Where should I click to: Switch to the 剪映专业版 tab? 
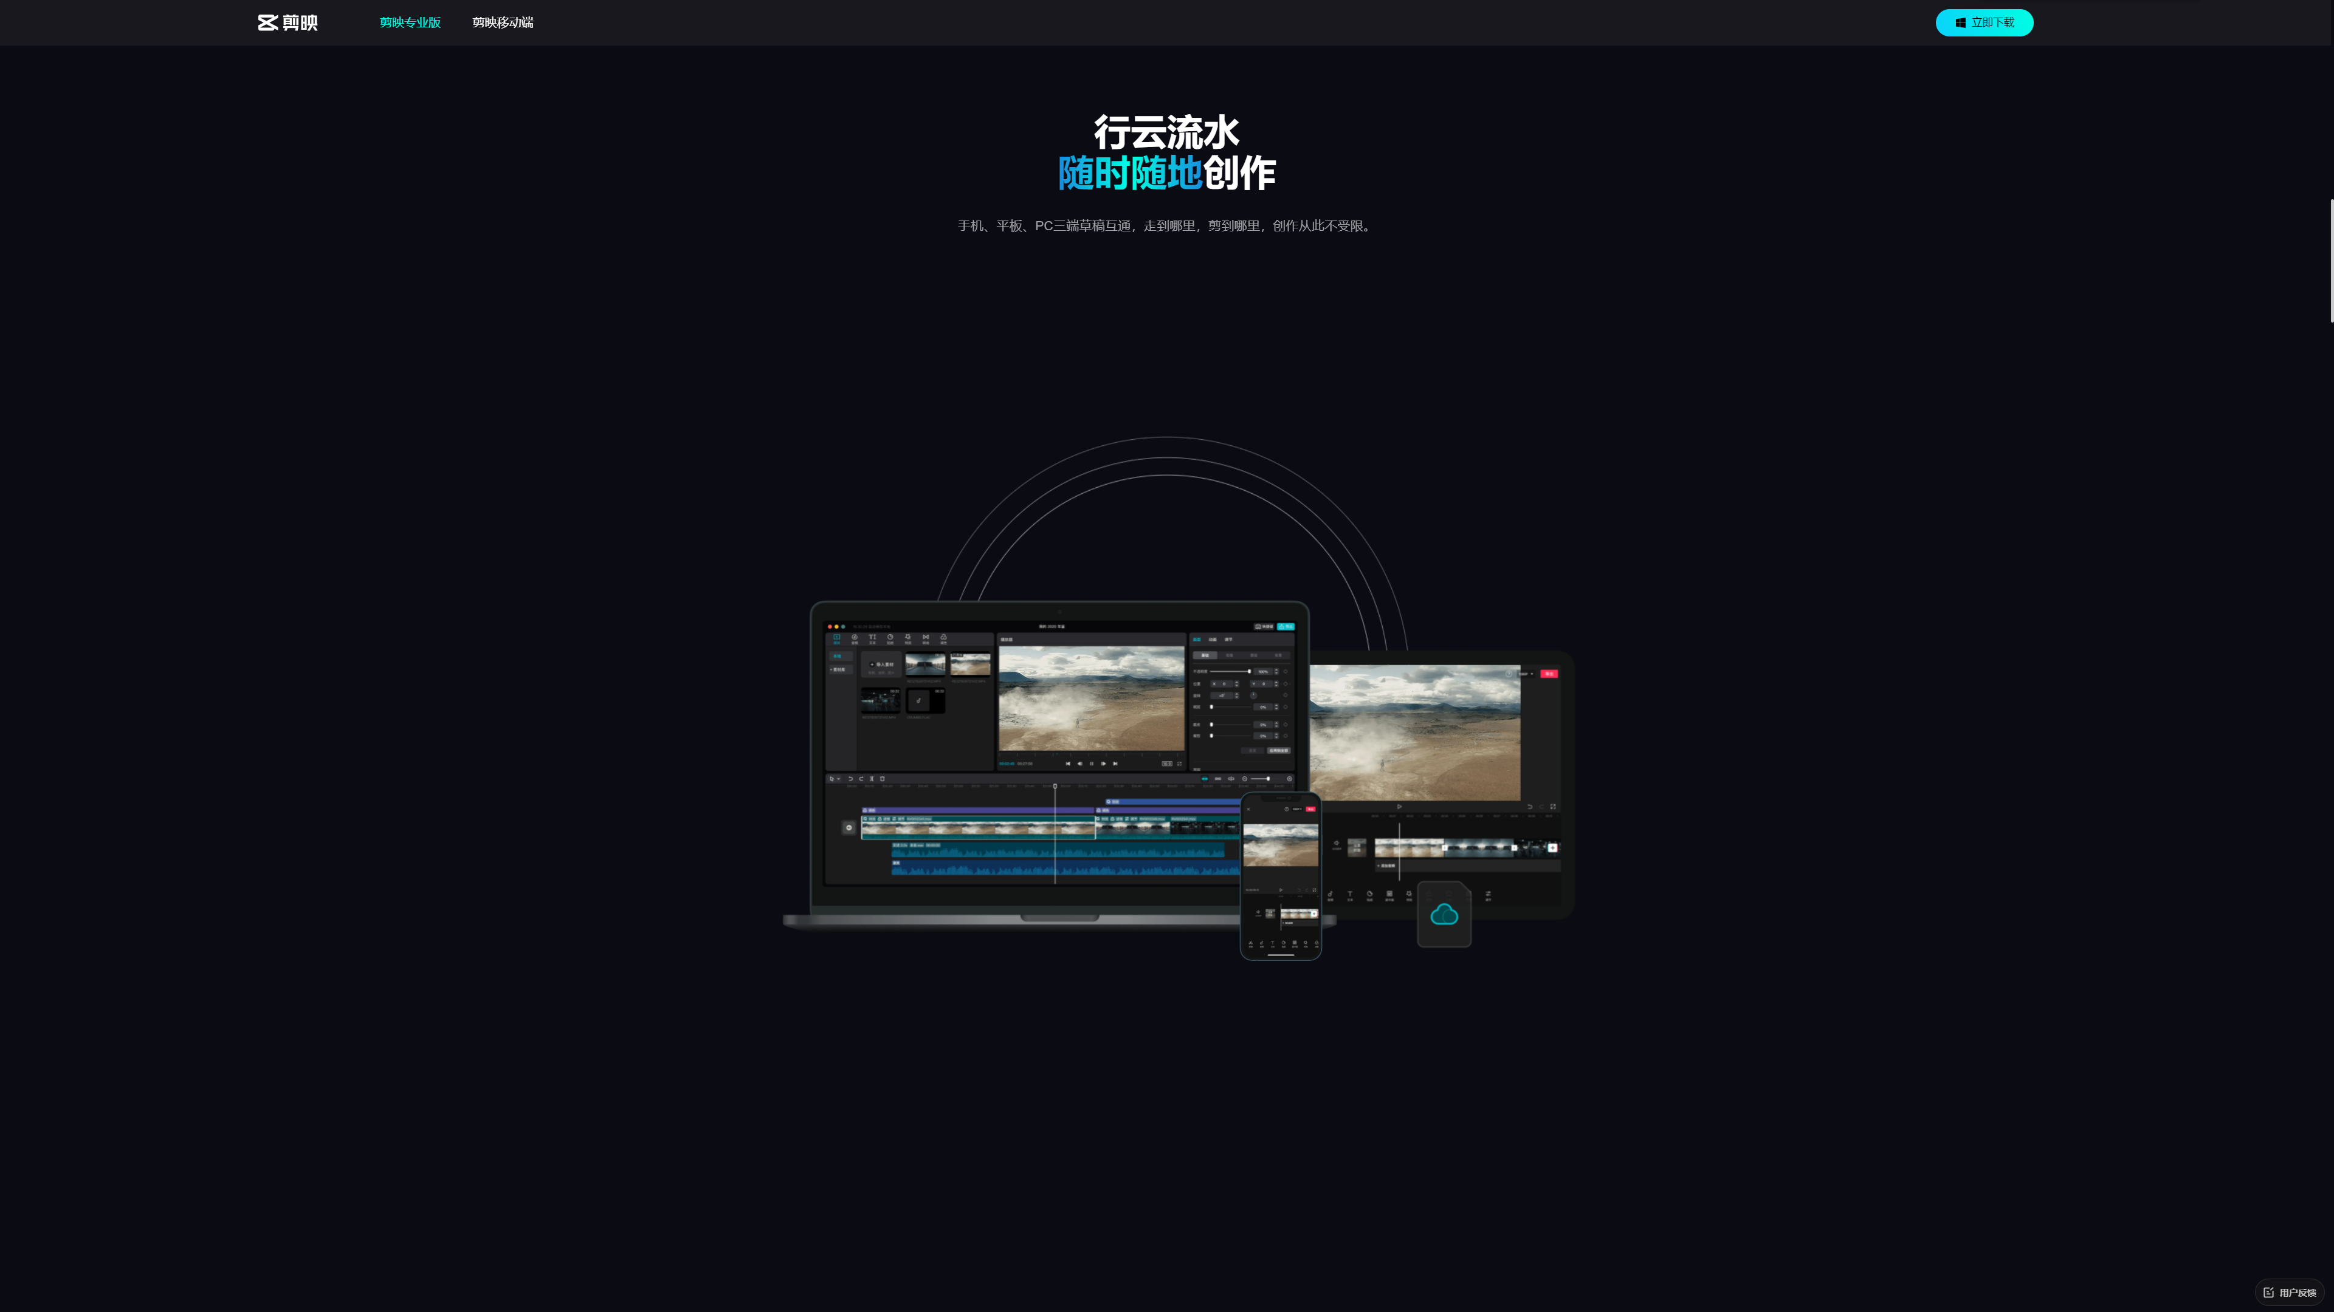(x=410, y=22)
